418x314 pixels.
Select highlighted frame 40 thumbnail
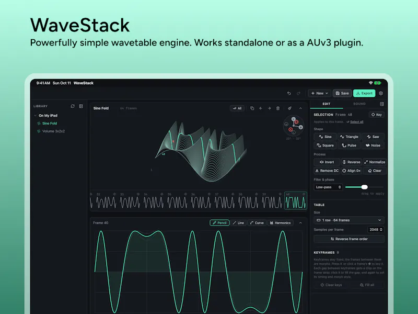pyautogui.click(x=296, y=200)
